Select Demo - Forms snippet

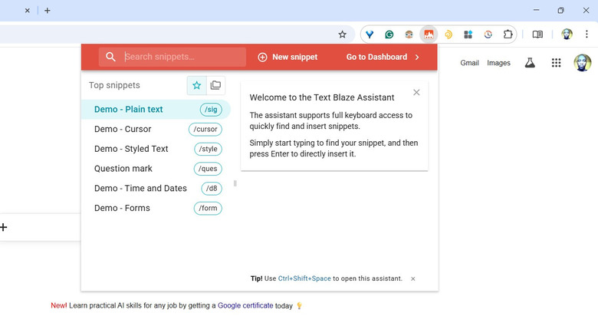point(156,208)
